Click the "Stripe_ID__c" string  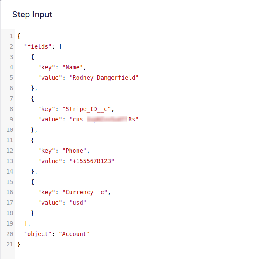pos(88,109)
